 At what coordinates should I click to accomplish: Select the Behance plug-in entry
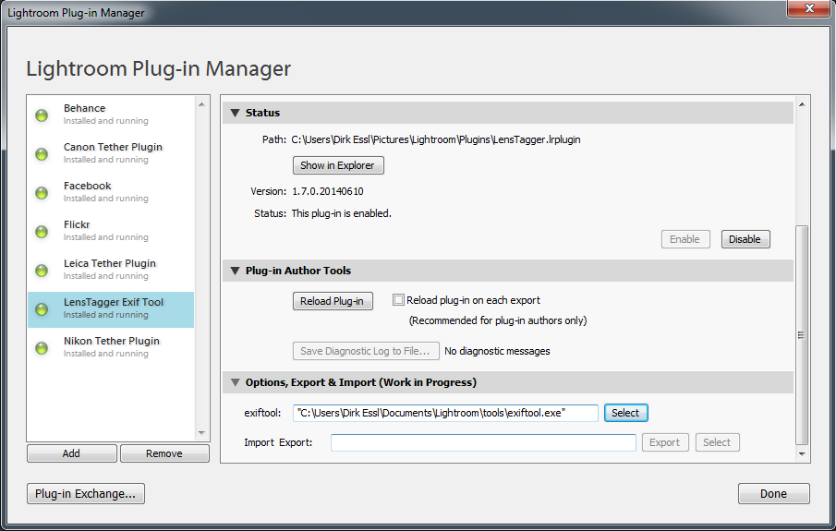(111, 115)
